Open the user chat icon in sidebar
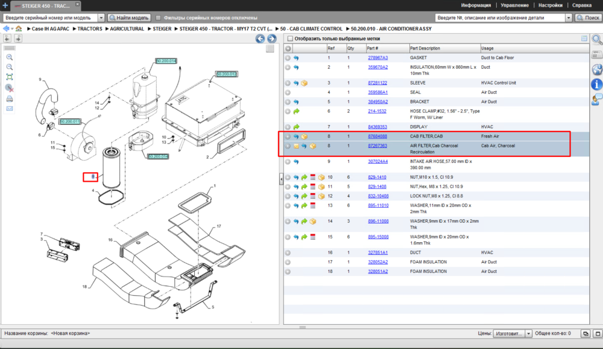 pos(597,100)
